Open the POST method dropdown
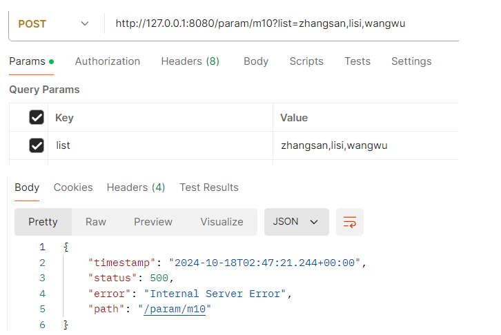This screenshot has height=335, width=501. (x=53, y=24)
